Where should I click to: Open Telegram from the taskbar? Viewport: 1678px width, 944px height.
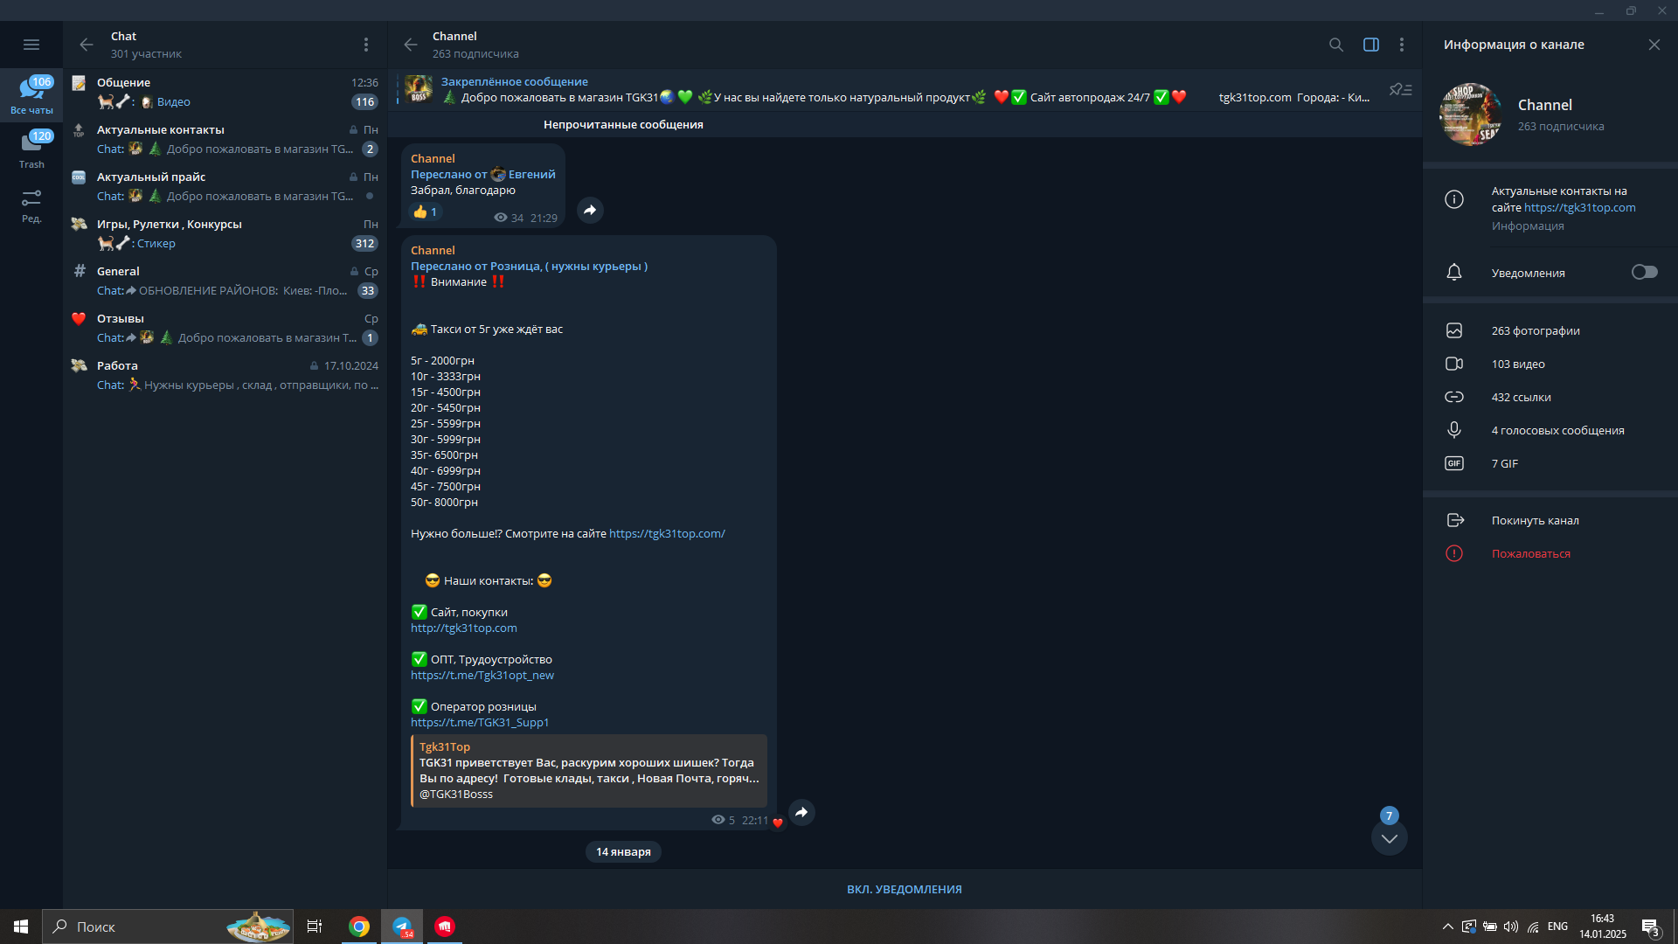tap(402, 927)
